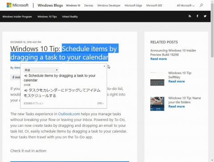Open the SwiftKey post thumbnail

157,79
